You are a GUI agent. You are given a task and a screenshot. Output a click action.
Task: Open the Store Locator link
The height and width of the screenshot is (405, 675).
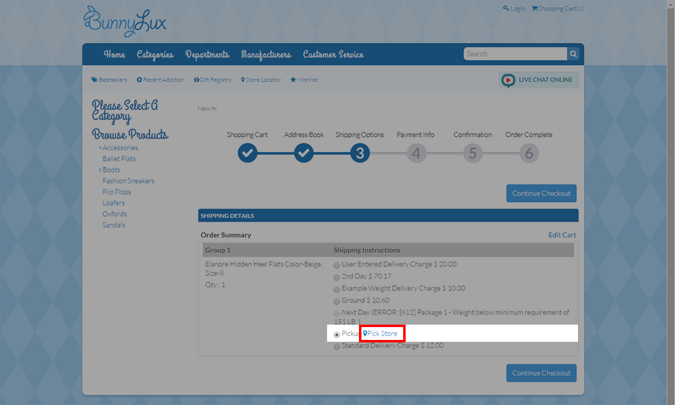click(261, 80)
